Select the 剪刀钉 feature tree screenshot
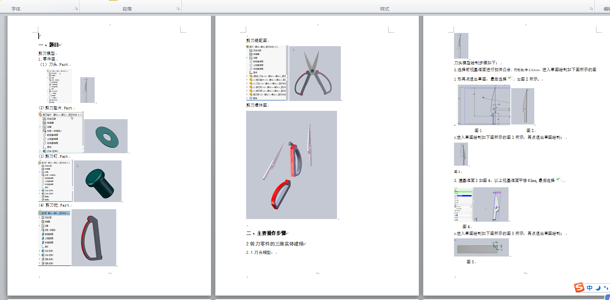The width and height of the screenshot is (610, 300). [x=55, y=181]
